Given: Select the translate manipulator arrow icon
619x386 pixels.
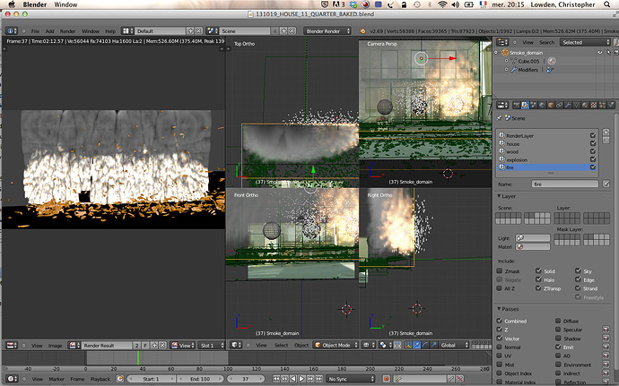Looking at the screenshot, I should [x=417, y=346].
